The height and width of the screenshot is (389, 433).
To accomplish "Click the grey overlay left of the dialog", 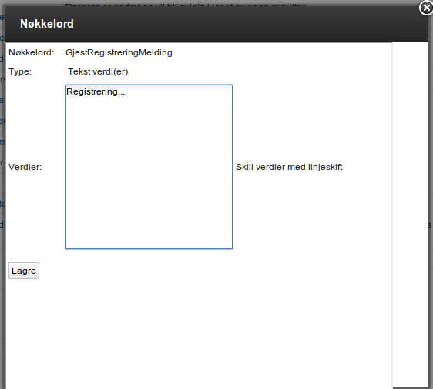I will pos(2,193).
